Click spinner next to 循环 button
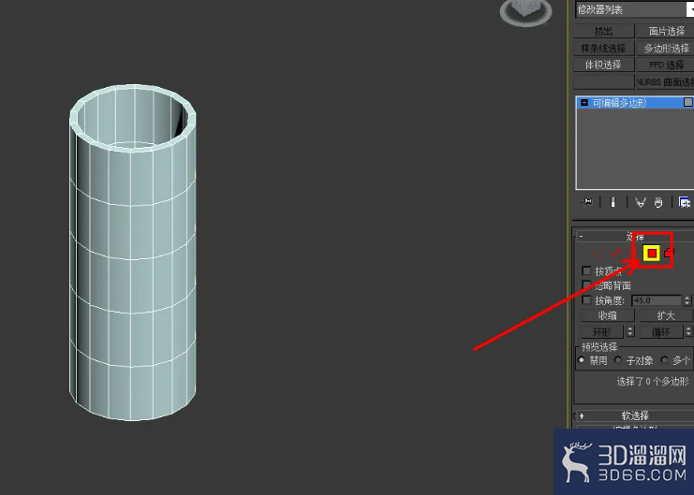Screen dimensions: 694x495 [x=688, y=331]
